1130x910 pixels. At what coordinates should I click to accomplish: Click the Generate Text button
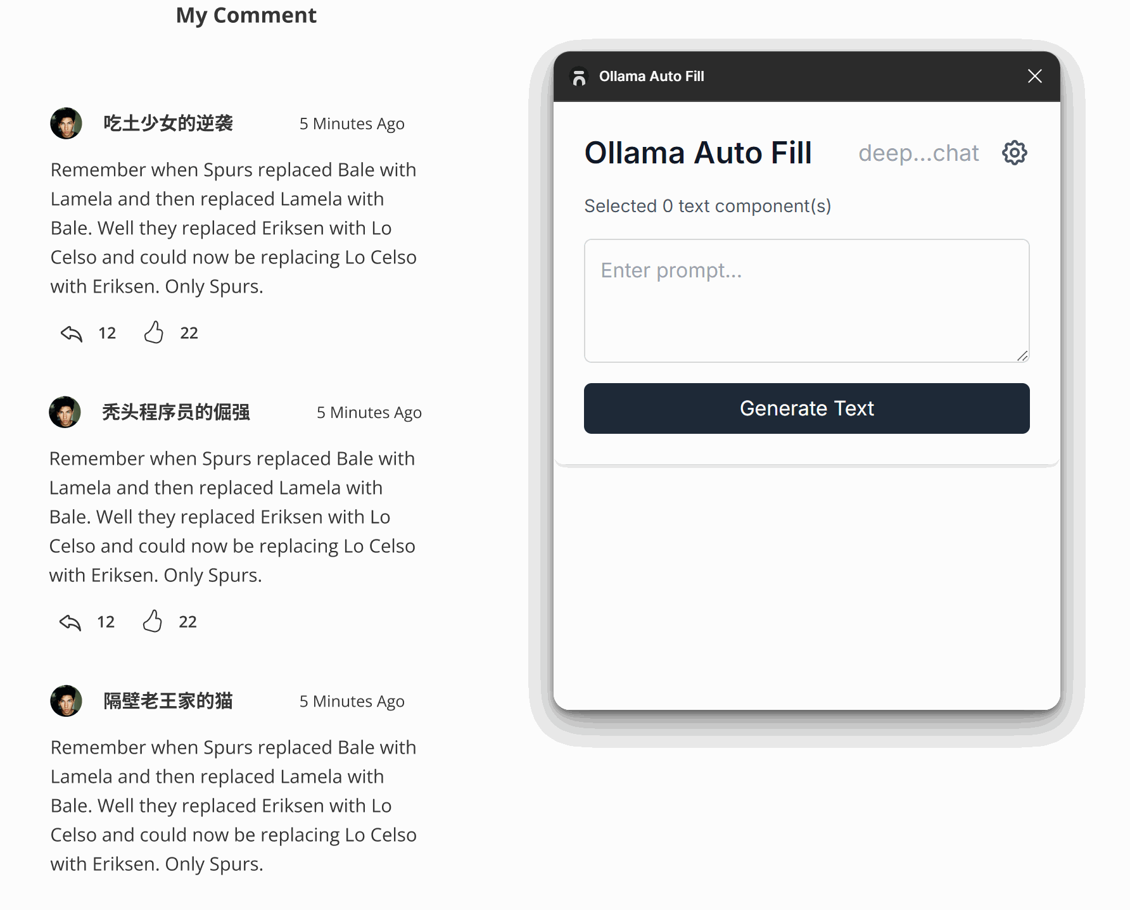[x=806, y=408]
